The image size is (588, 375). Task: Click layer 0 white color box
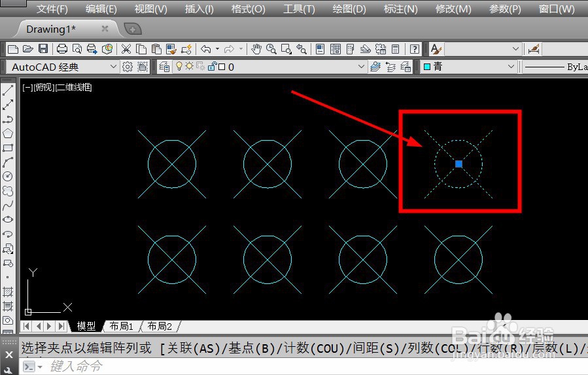point(222,67)
